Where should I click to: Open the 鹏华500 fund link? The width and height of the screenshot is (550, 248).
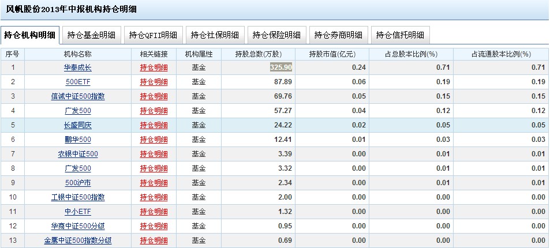click(x=77, y=140)
